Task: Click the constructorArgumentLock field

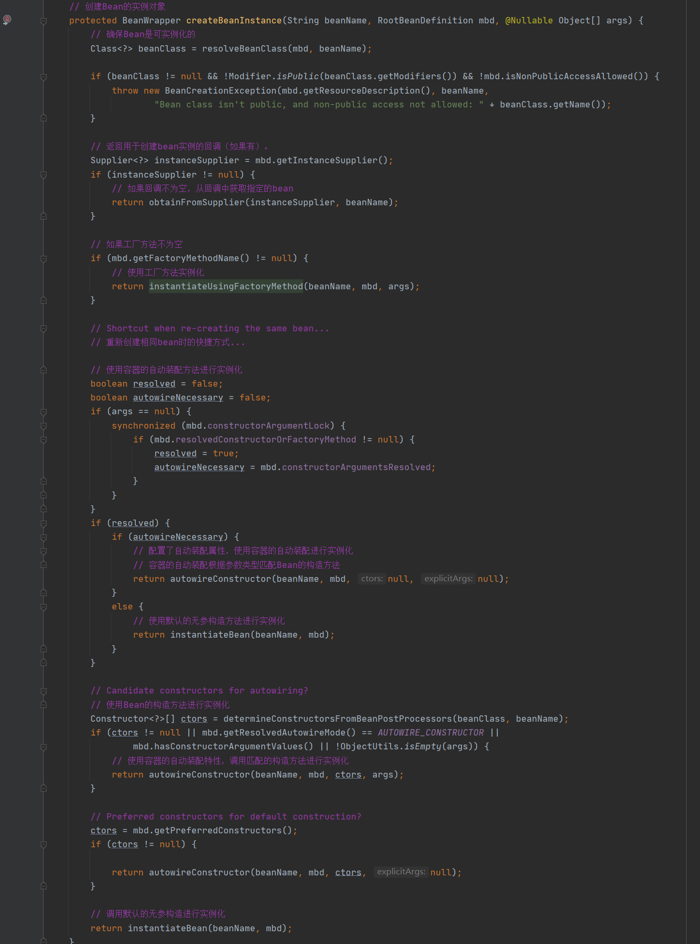Action: (268, 425)
